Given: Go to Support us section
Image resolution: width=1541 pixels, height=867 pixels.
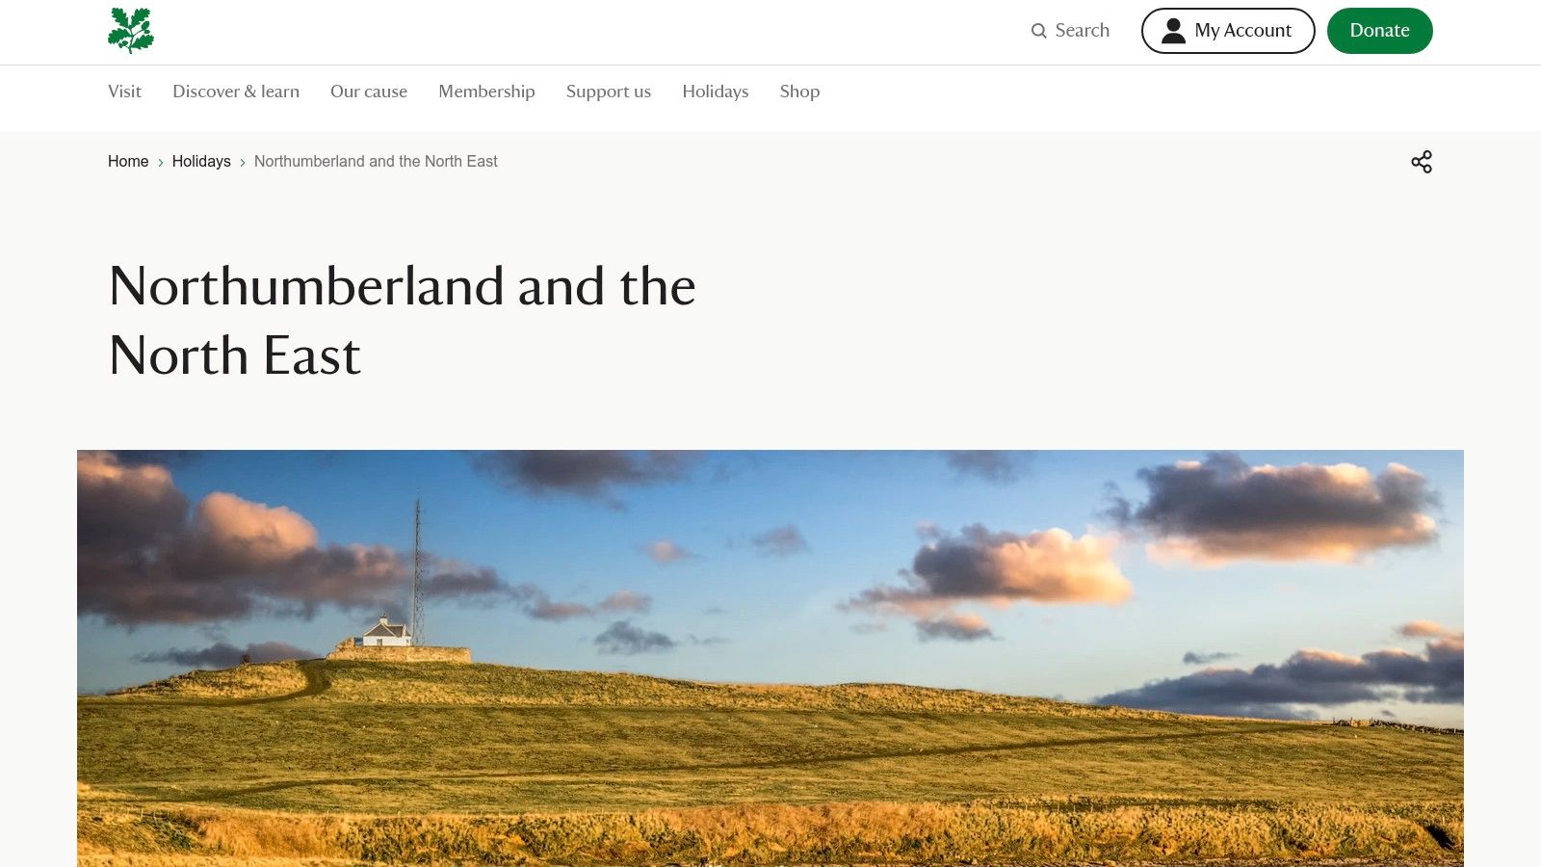Looking at the screenshot, I should click(x=609, y=92).
